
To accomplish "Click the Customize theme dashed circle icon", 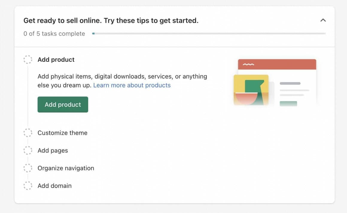I will (x=28, y=133).
